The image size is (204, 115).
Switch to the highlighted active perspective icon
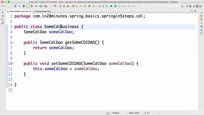[x=197, y=6]
